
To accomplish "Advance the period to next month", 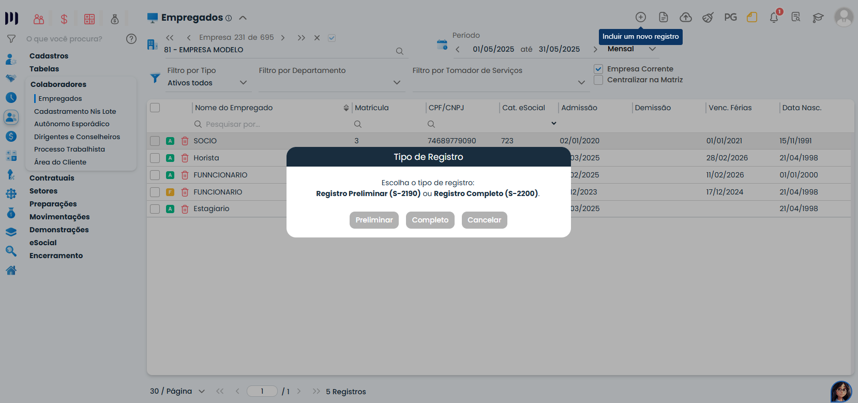I will point(595,50).
